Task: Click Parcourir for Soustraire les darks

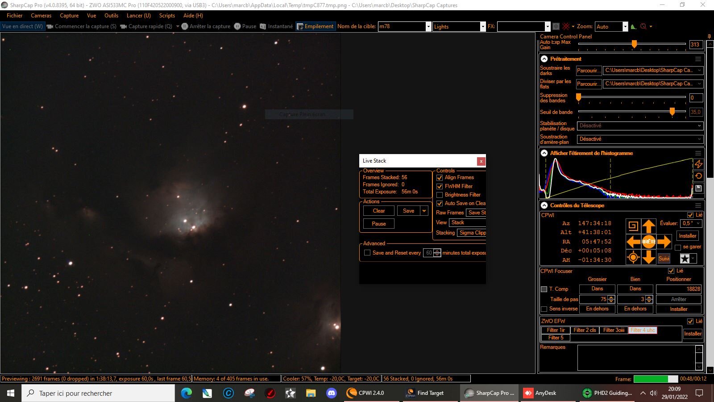Action: point(589,71)
